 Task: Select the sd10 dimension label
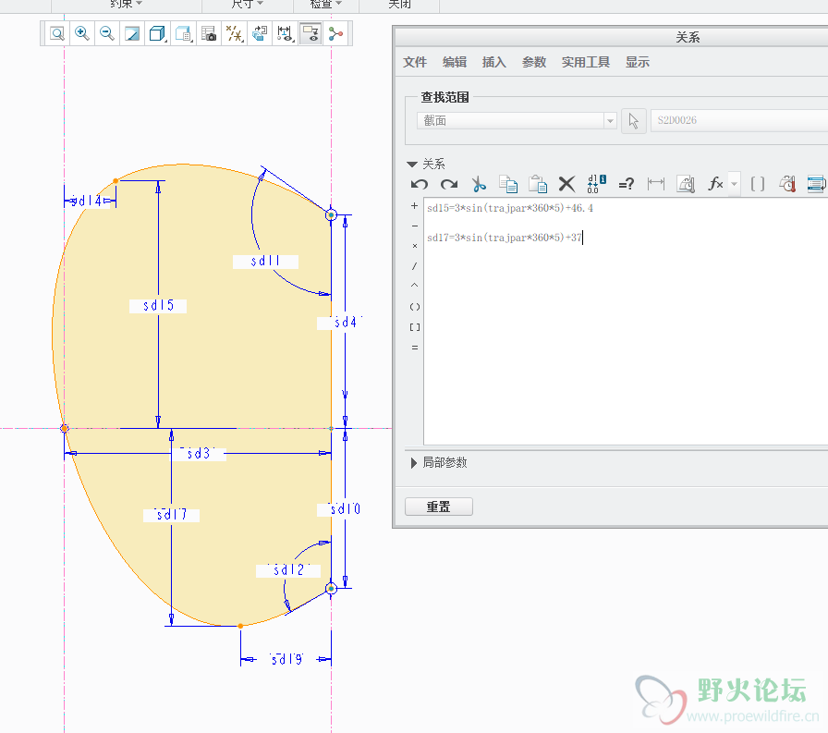(x=345, y=509)
